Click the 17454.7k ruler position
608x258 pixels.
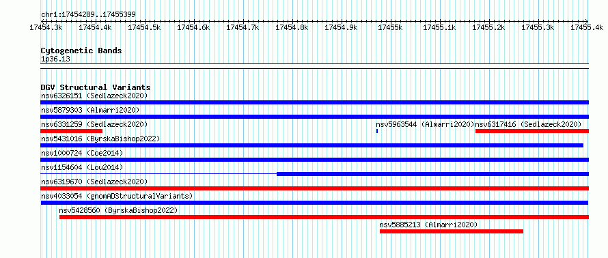(x=243, y=27)
